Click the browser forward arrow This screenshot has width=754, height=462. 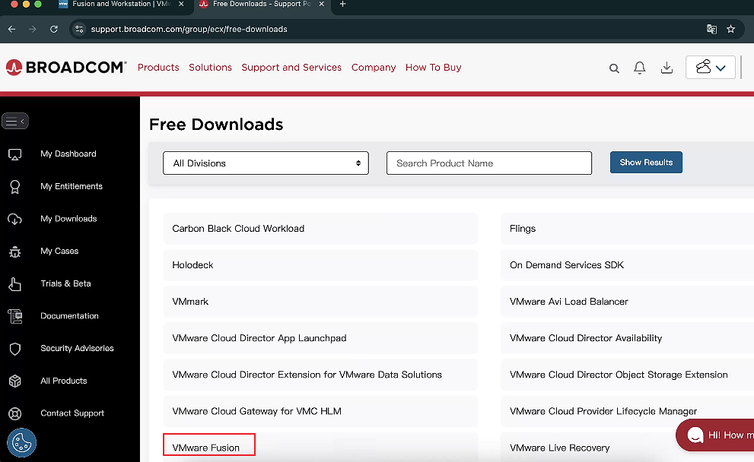click(32, 30)
